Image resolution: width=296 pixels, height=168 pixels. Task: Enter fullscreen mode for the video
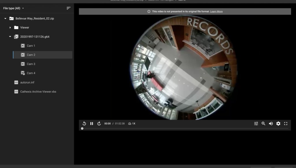pos(286,123)
